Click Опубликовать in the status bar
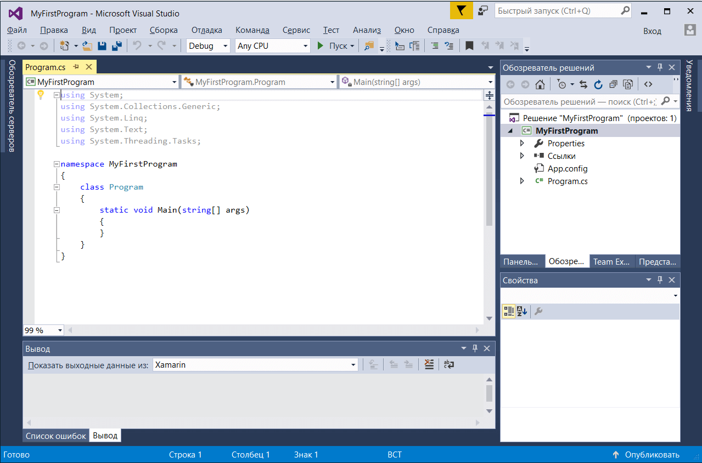Screen dimensions: 702x463 click(x=646, y=455)
